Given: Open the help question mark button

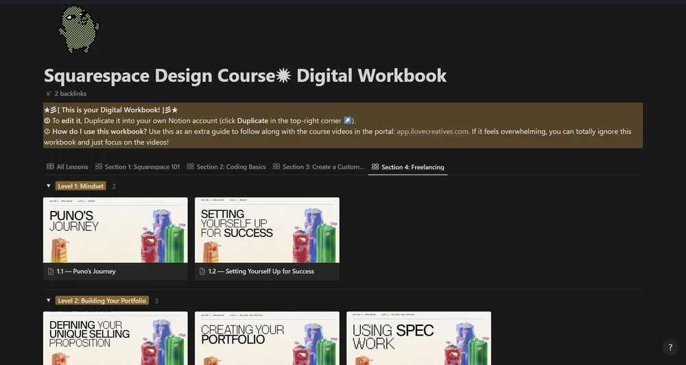Looking at the screenshot, I should [x=670, y=347].
